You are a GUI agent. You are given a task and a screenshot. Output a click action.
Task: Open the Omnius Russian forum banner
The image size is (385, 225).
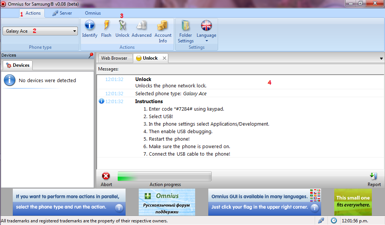(x=167, y=202)
